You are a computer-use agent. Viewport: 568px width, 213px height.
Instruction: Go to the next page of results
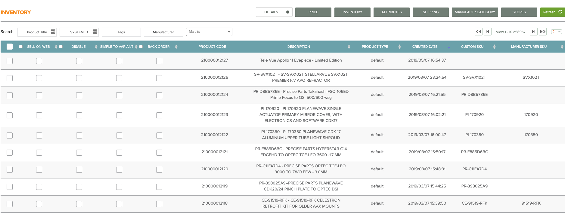(x=533, y=32)
